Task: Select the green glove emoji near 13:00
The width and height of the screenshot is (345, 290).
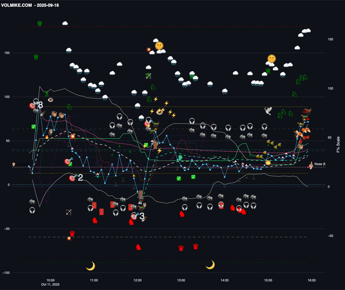Action: (x=180, y=158)
